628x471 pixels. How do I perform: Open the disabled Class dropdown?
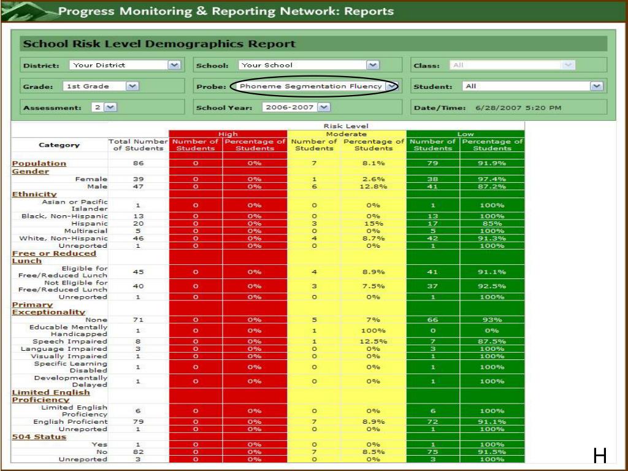tap(512, 65)
